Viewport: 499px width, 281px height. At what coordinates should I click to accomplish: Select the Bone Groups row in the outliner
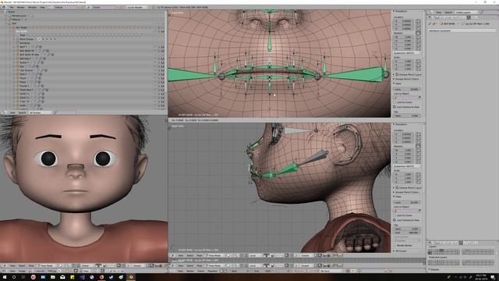(x=27, y=39)
